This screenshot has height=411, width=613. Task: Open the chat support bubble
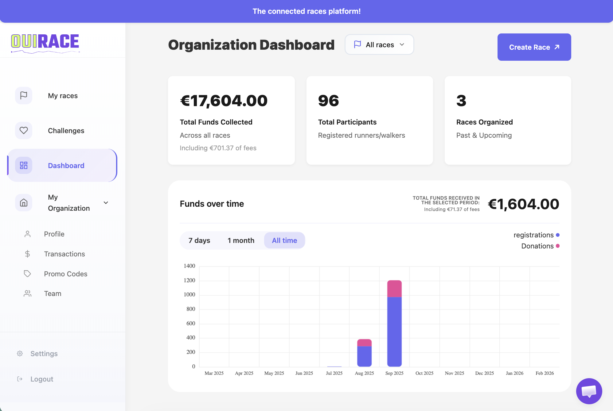point(590,391)
